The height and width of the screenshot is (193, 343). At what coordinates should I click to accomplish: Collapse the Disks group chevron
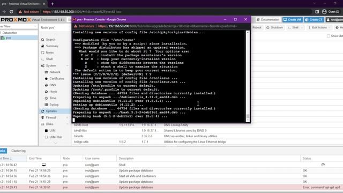point(67,124)
